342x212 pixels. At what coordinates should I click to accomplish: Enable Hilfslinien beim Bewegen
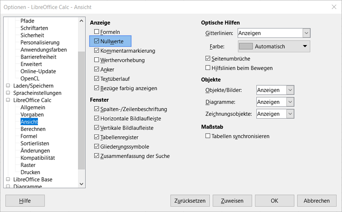pyautogui.click(x=208, y=68)
